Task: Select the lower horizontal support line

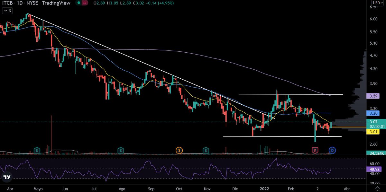Action: (x=282, y=136)
